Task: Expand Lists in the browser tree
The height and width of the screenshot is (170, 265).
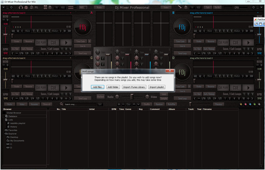Action: [x=11, y=120]
